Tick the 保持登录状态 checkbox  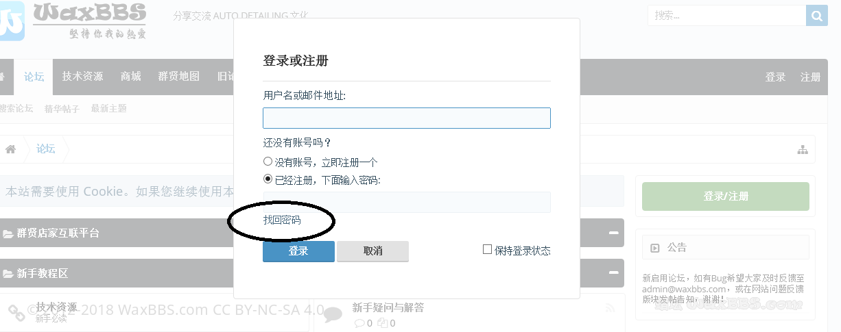488,250
